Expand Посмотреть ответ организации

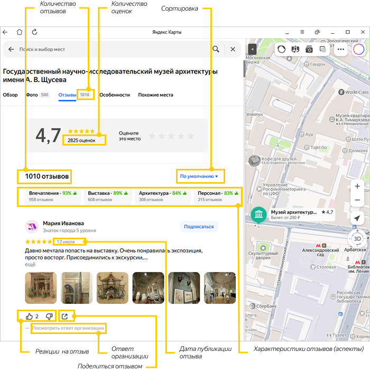coord(68,328)
